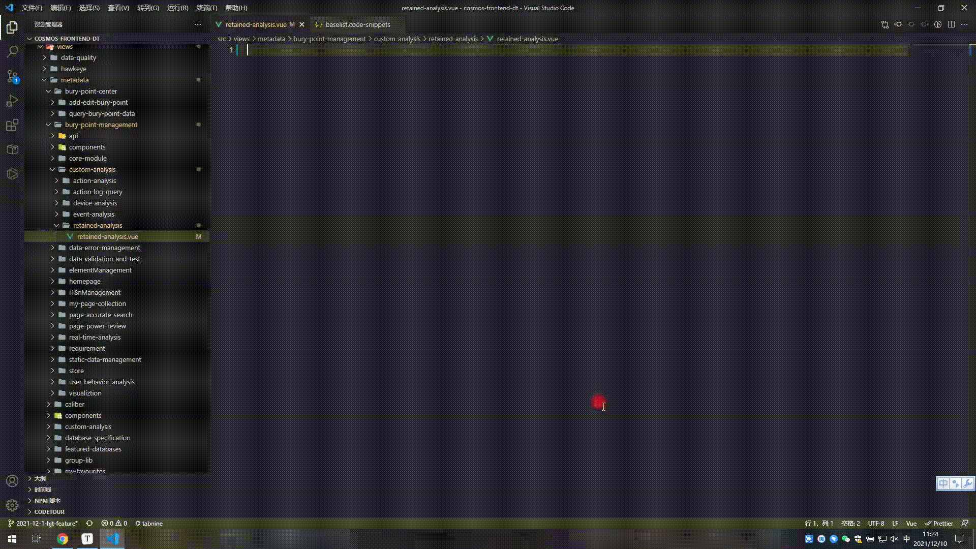
Task: Select retained-analysis.vue in explorer tree
Action: point(107,236)
